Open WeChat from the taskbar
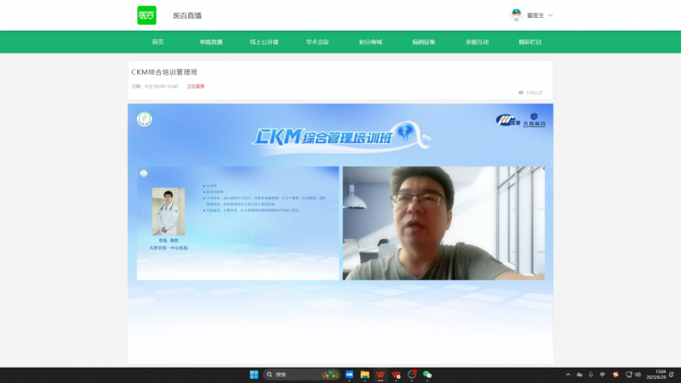The width and height of the screenshot is (681, 383). [427, 374]
